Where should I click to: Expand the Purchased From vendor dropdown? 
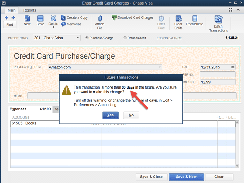pyautogui.click(x=160, y=67)
